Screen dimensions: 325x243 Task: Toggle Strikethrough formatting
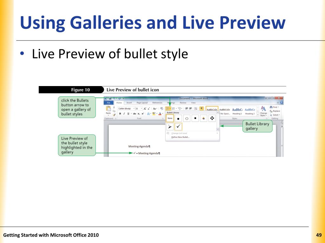pyautogui.click(x=135, y=114)
